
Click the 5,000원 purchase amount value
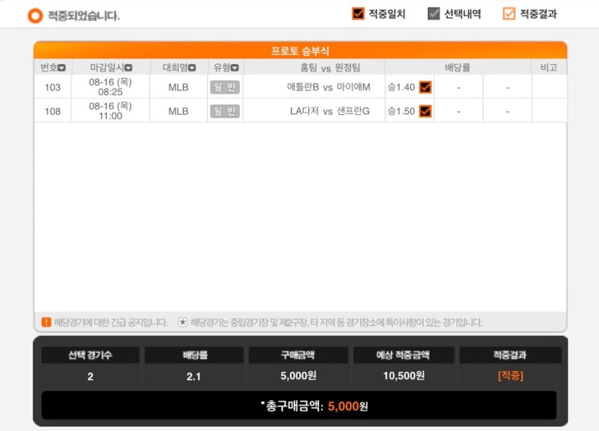tap(298, 376)
